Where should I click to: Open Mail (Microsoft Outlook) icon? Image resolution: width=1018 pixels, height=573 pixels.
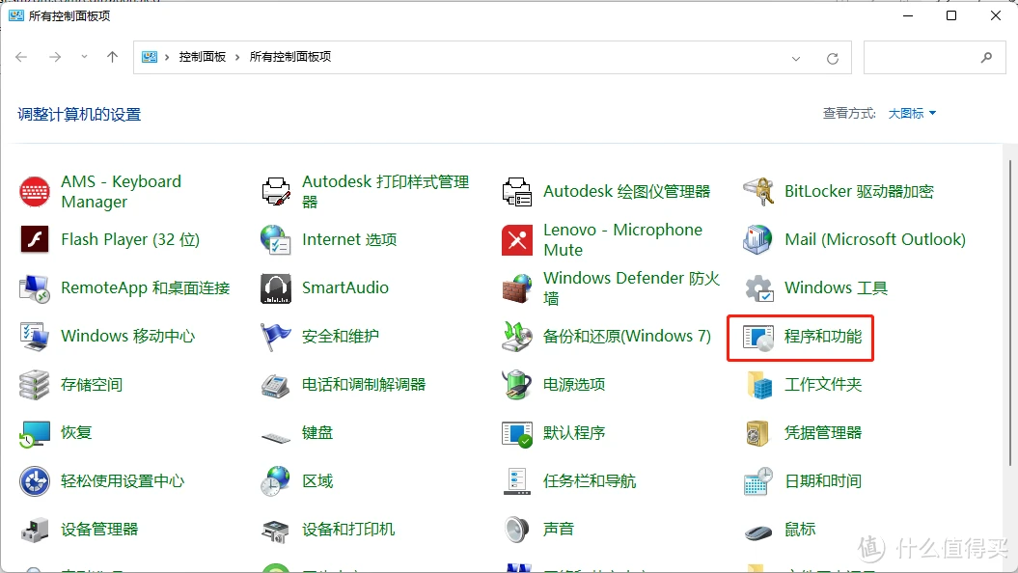[x=758, y=239]
